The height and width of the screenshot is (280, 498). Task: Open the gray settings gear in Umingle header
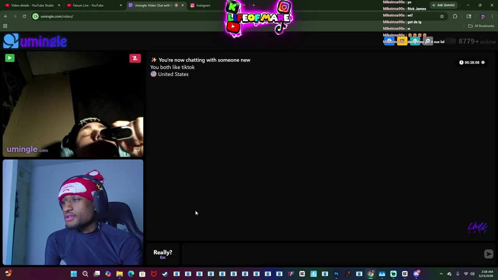pyautogui.click(x=428, y=42)
